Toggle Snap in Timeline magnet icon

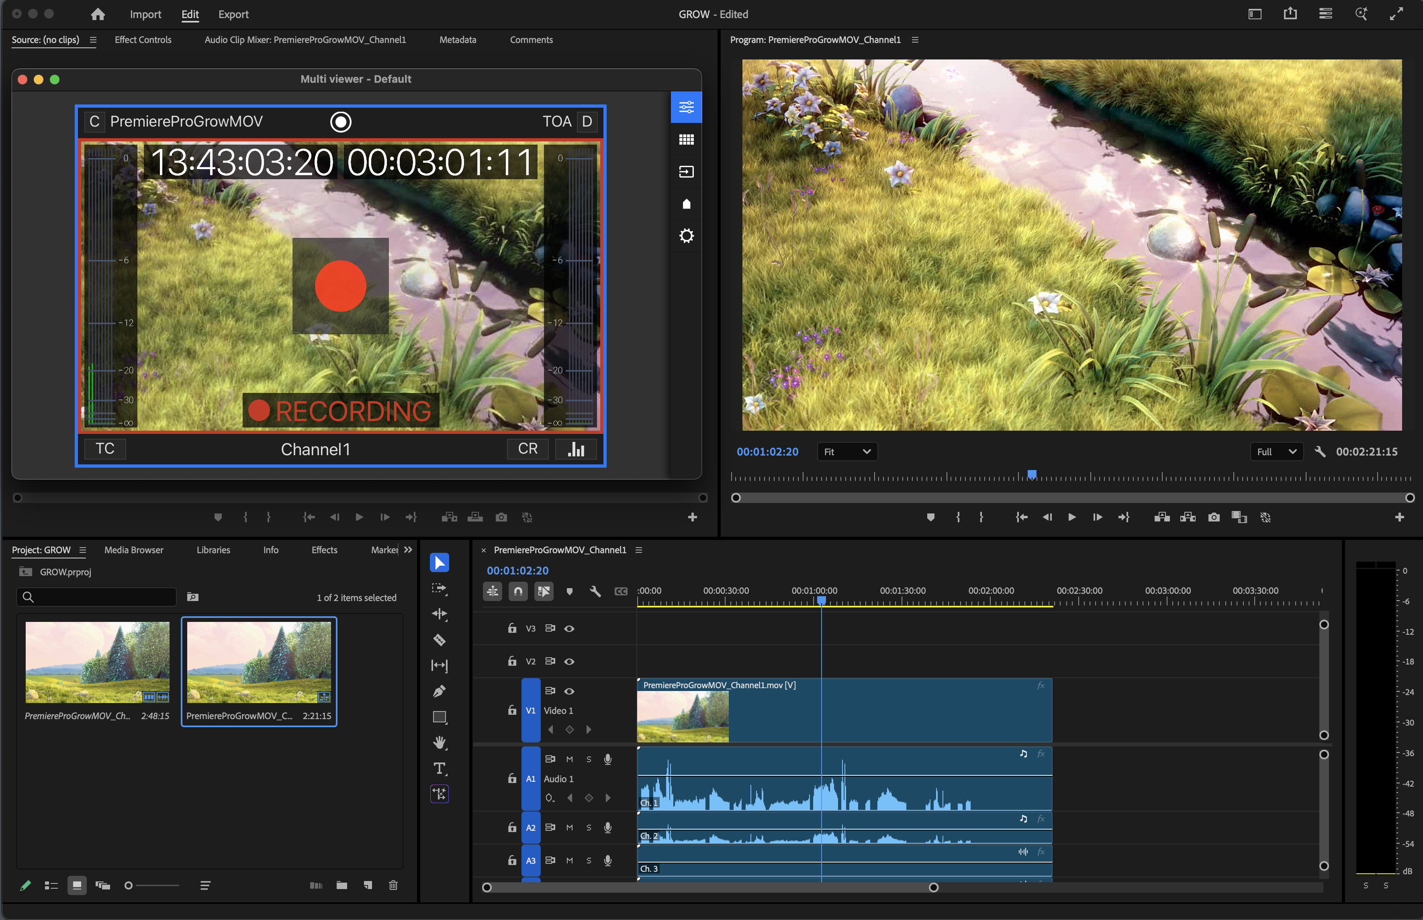(x=518, y=591)
